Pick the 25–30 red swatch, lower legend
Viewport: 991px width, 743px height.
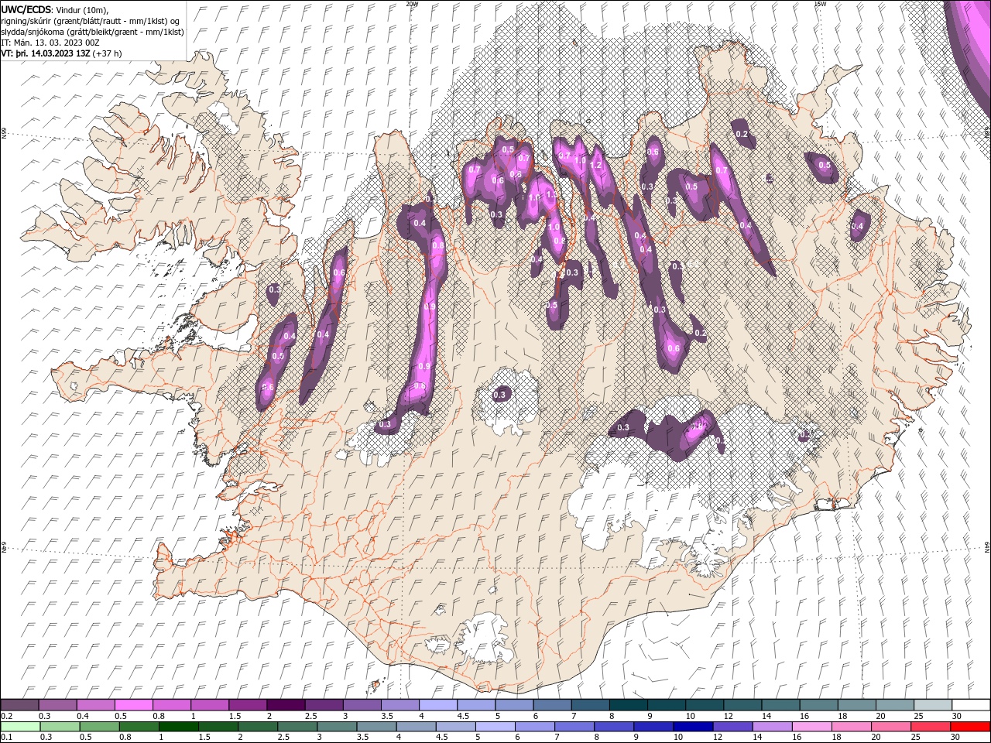[931, 727]
